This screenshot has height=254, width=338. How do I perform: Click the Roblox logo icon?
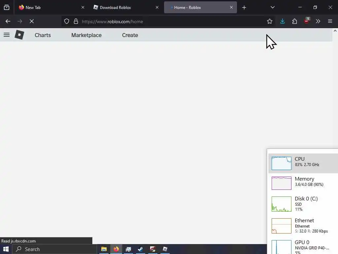(x=19, y=35)
